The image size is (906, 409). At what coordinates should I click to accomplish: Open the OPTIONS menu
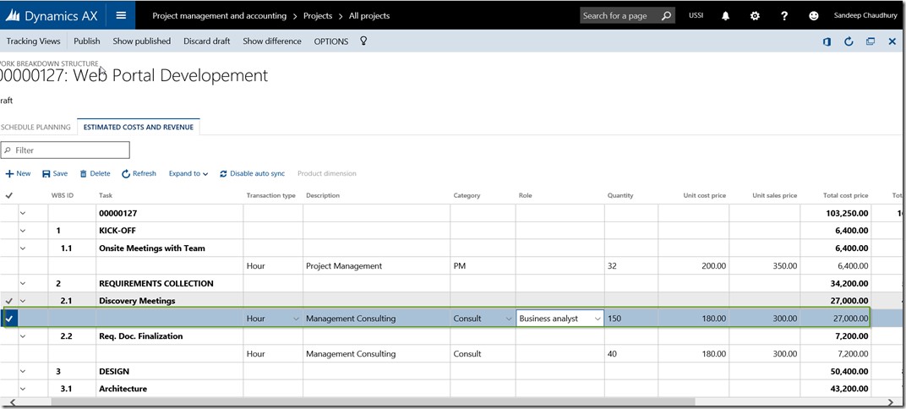pos(330,41)
